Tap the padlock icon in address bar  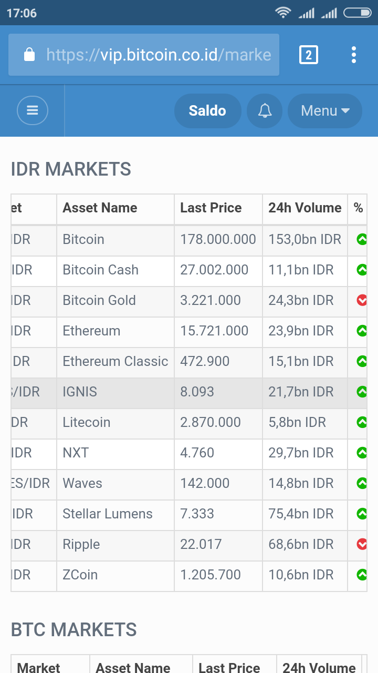click(29, 55)
